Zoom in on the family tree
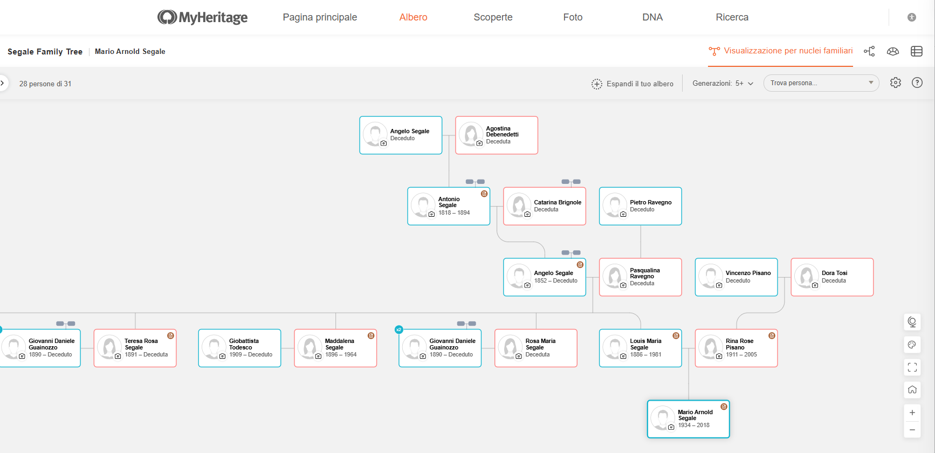Viewport: 935px width, 453px height. pyautogui.click(x=912, y=413)
